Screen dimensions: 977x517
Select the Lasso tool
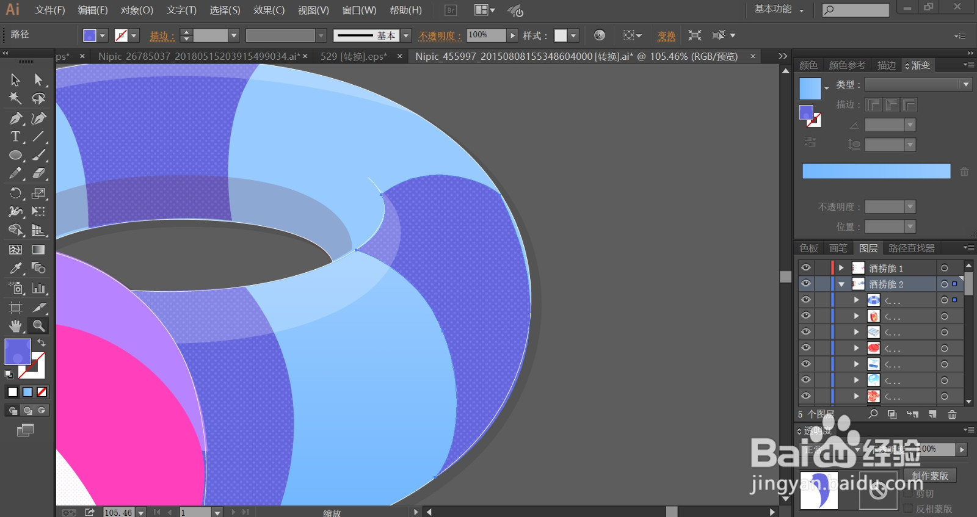pyautogui.click(x=38, y=98)
